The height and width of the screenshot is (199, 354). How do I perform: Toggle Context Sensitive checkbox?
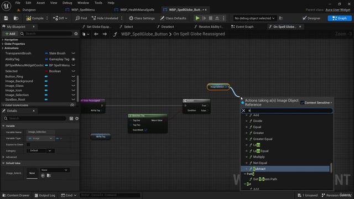(302, 103)
